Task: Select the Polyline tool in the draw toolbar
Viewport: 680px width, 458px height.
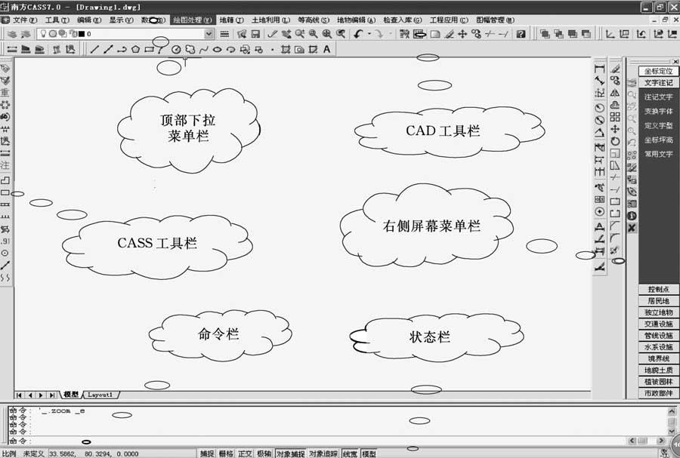Action: tap(120, 50)
